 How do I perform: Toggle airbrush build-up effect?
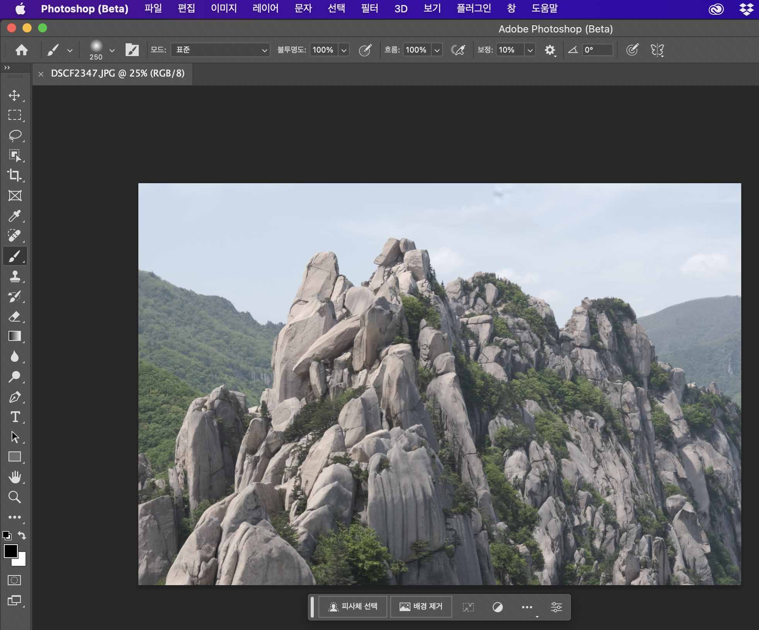pyautogui.click(x=458, y=50)
